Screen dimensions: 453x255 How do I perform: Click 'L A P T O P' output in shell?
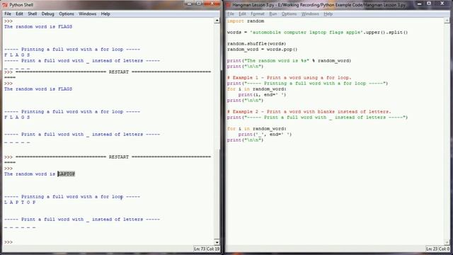pos(20,202)
